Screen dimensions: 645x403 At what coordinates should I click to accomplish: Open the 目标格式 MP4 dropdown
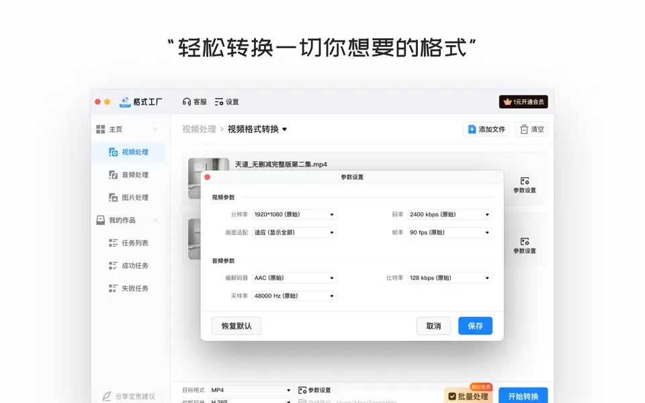pyautogui.click(x=251, y=389)
